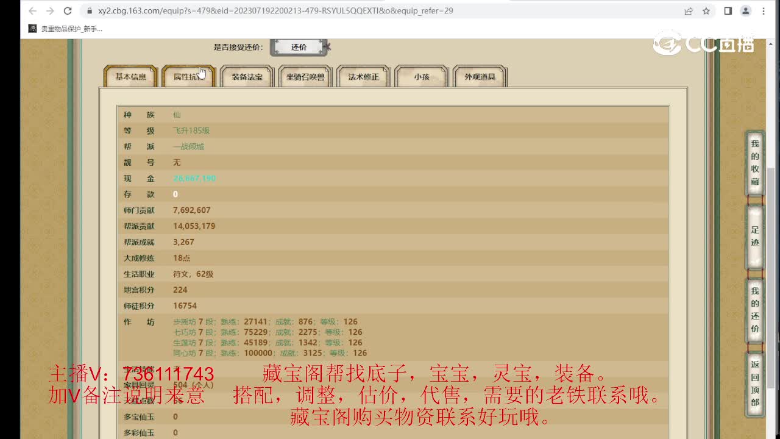The height and width of the screenshot is (439, 780).
Task: Open the Chrome profile avatar
Action: coord(746,10)
